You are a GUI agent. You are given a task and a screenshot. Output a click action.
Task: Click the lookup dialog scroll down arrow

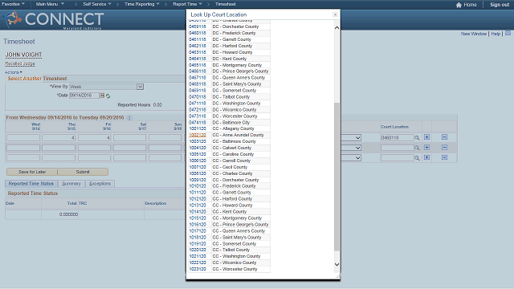point(337,264)
